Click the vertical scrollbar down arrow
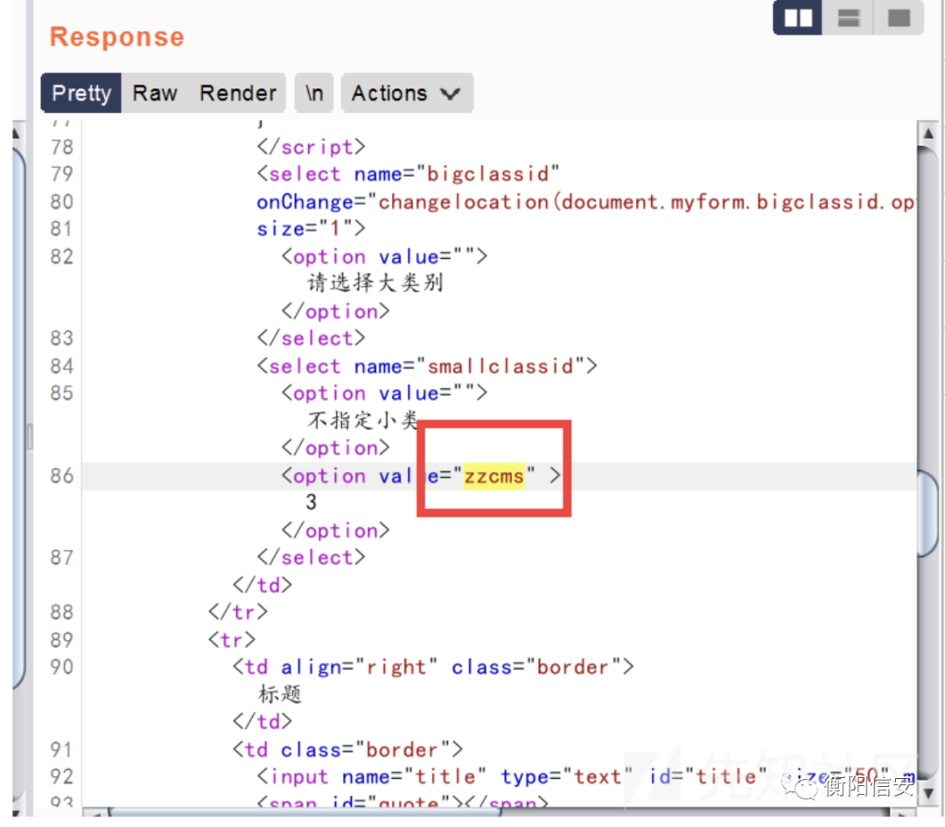Screen dimensions: 945x827 (x=928, y=793)
